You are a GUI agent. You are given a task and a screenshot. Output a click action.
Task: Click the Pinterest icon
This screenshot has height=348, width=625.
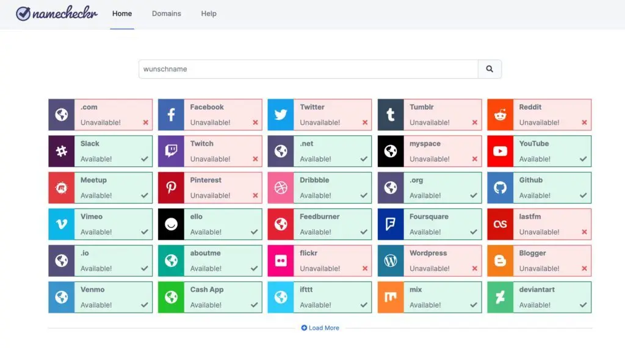[171, 188]
